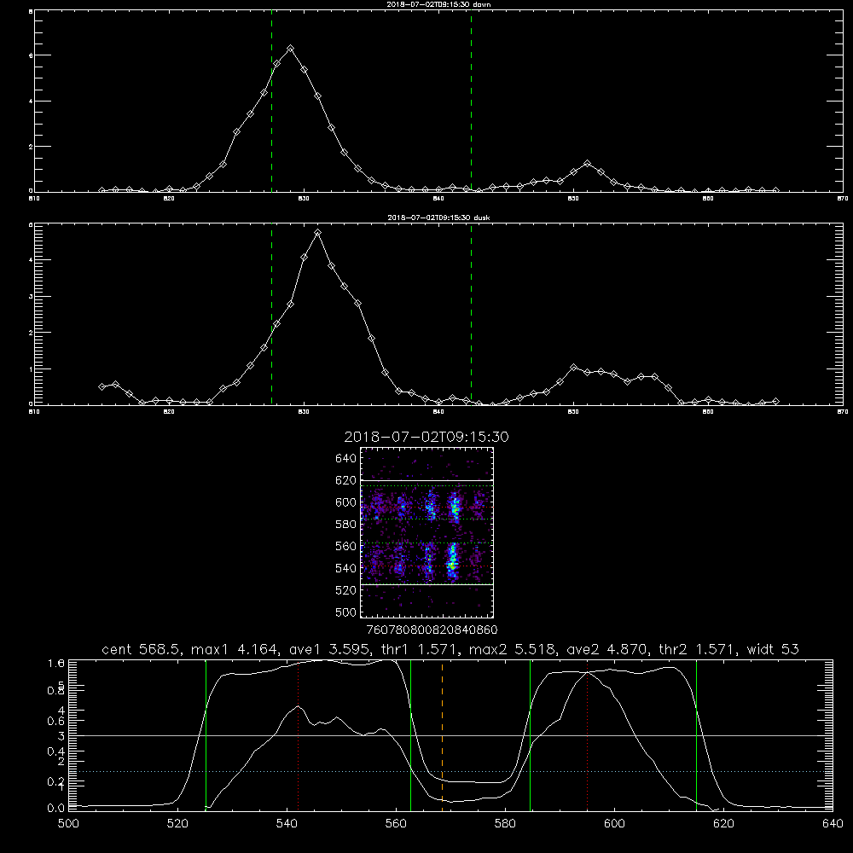This screenshot has width=853, height=853.
Task: Click the "580" x-axis label of the bottom plot
Action: 505,824
